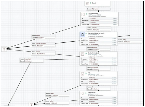Click the running status triangle beside NLPProcessor
145x107 pixels.
[x=87, y=14]
